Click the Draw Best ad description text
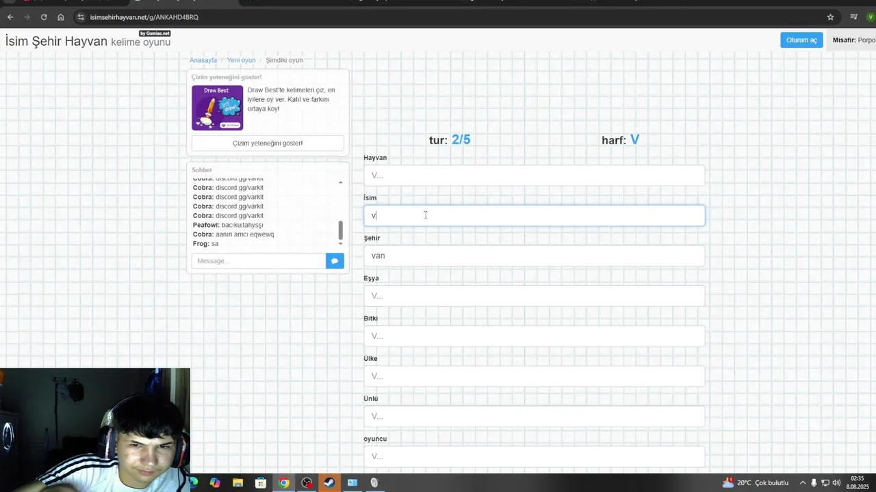The width and height of the screenshot is (876, 492). (292, 99)
